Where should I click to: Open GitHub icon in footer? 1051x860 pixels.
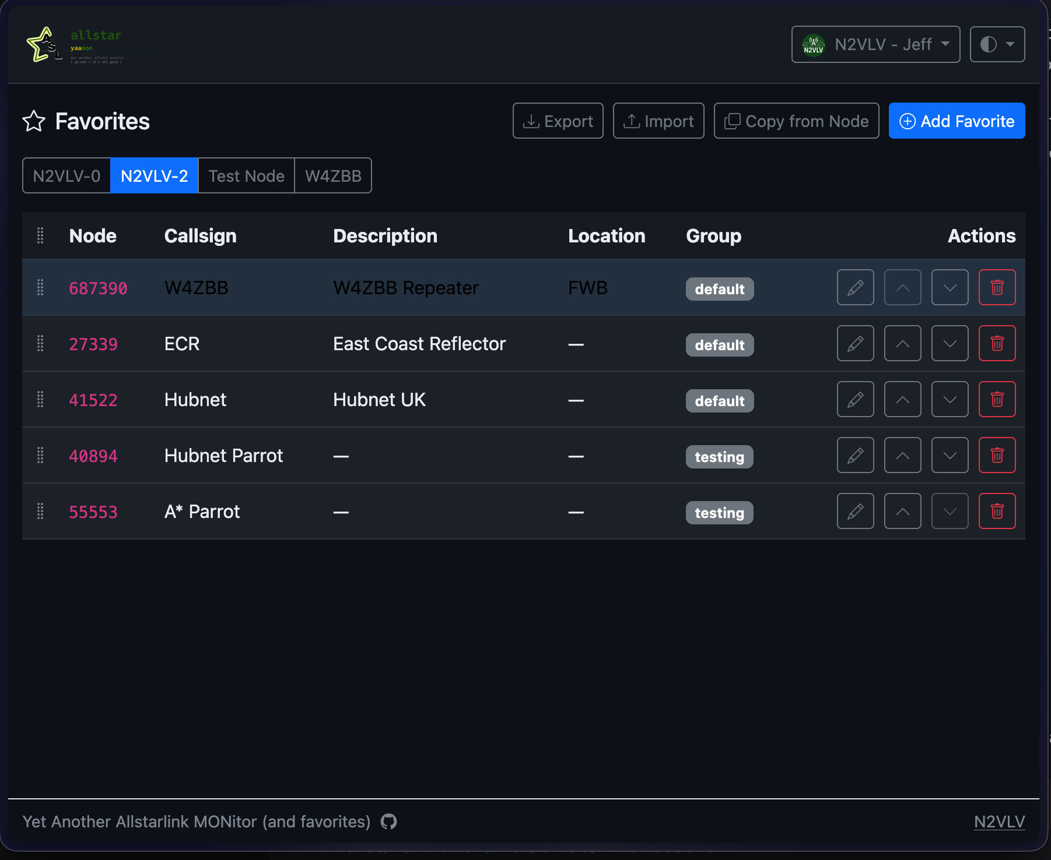click(388, 822)
